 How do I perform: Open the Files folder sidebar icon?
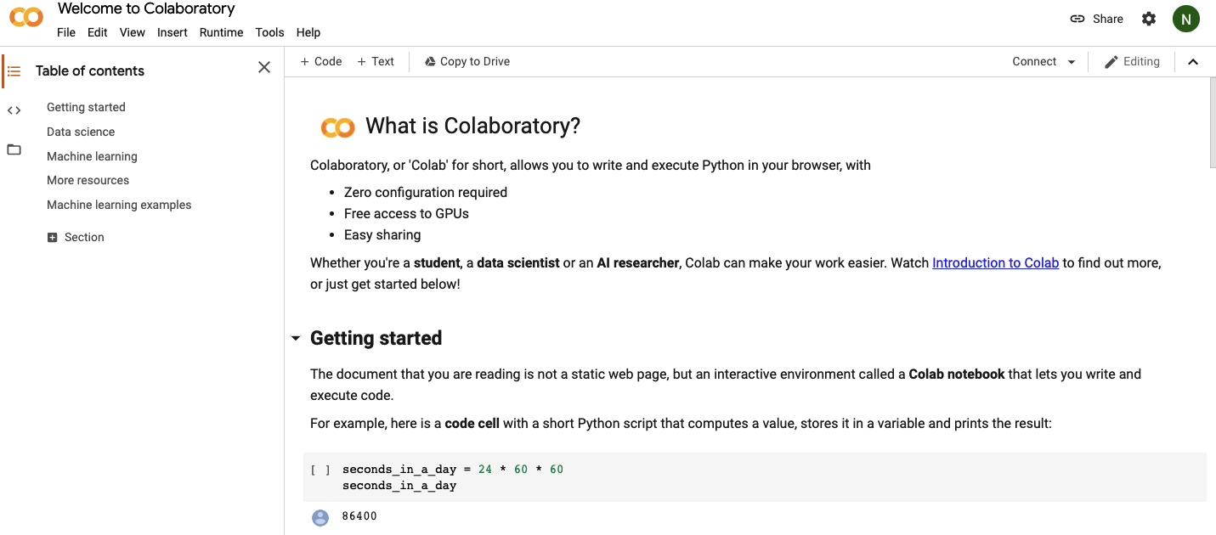point(14,149)
